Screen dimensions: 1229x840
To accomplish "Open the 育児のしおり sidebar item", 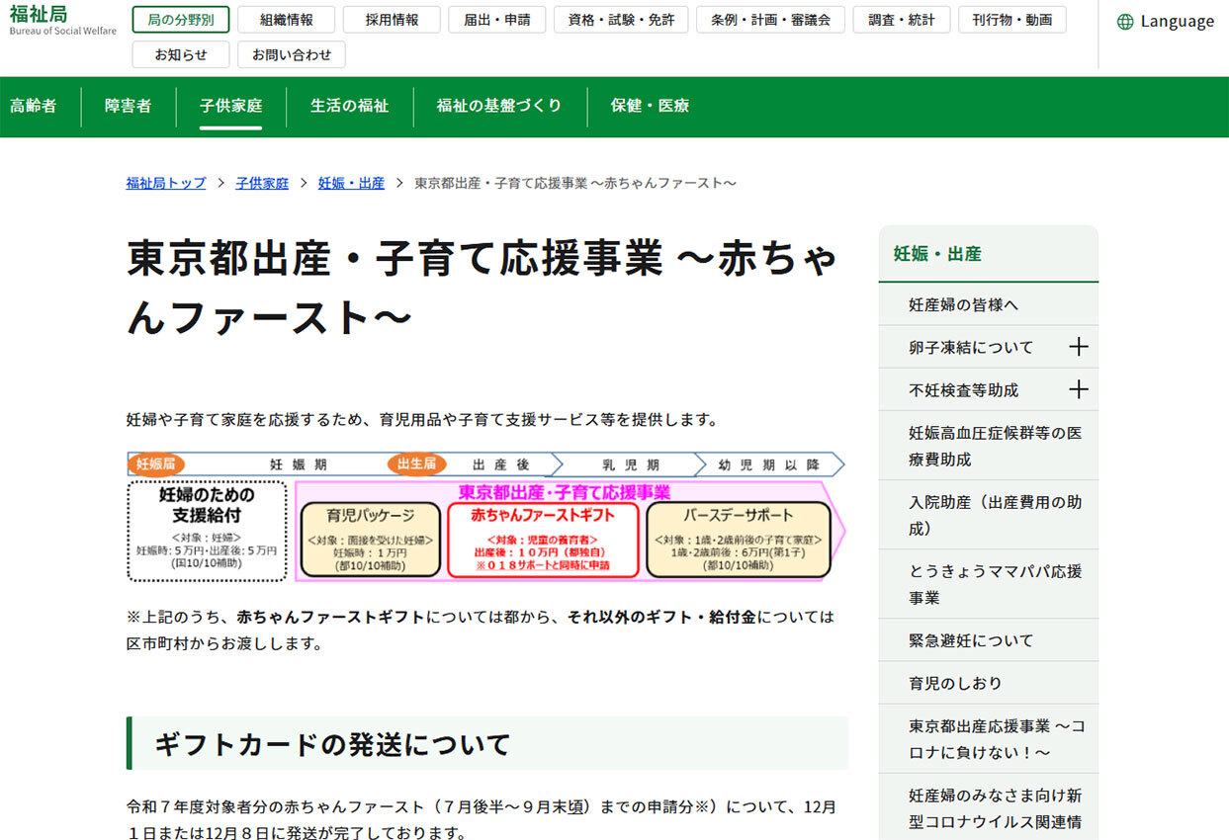I will [x=955, y=683].
